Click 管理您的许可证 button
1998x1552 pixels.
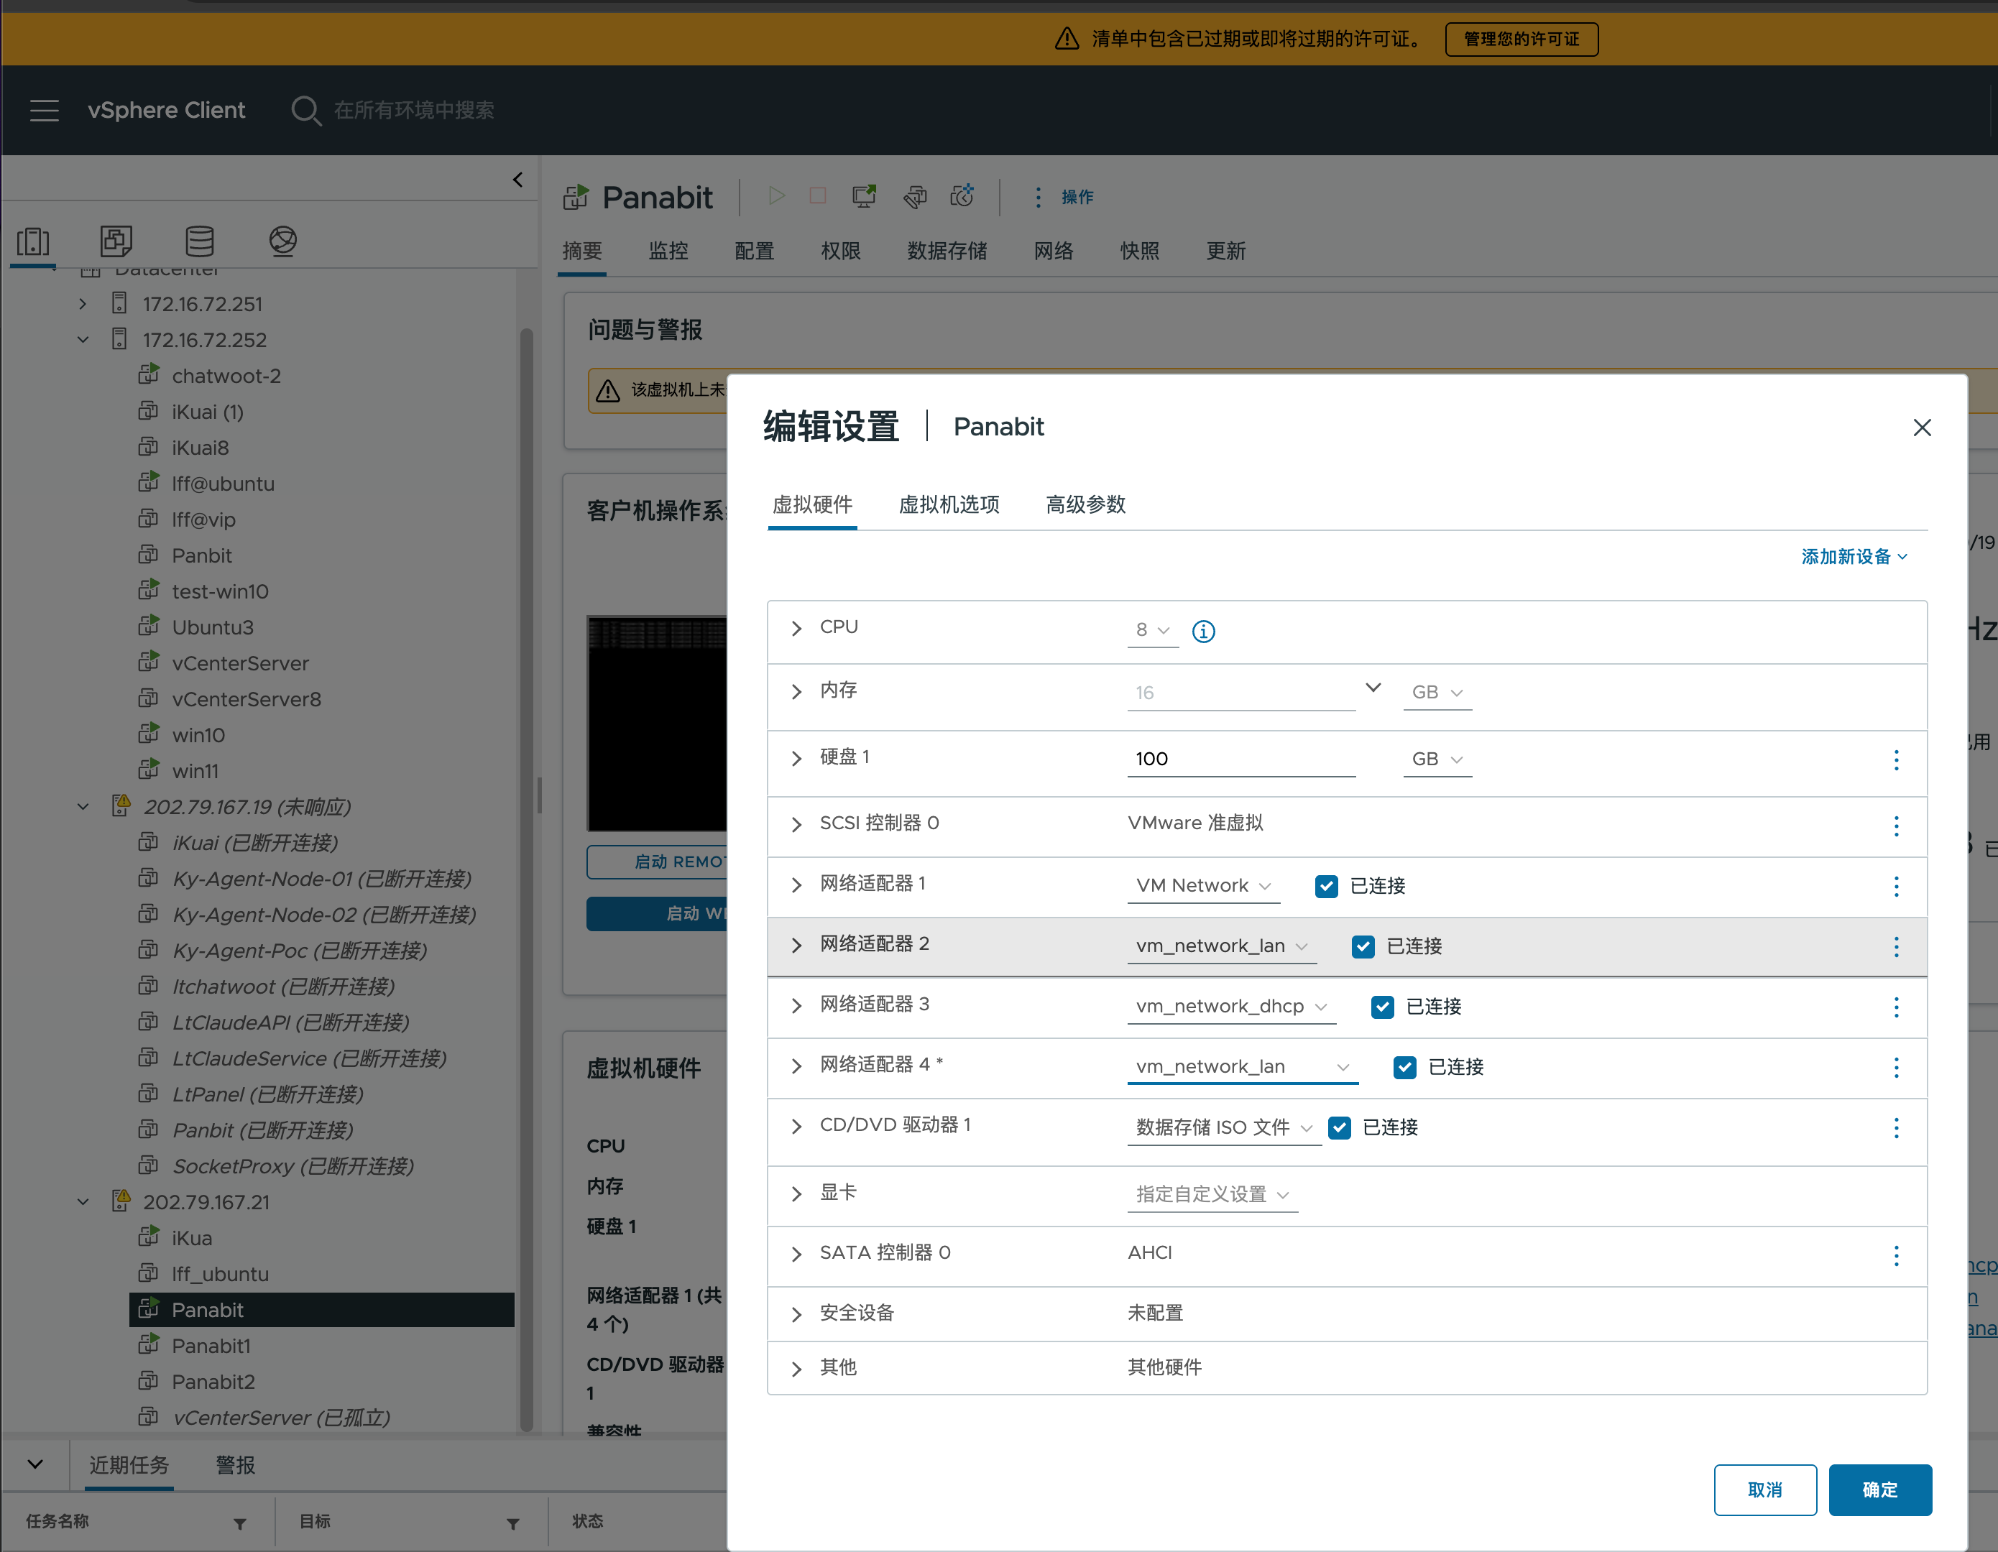coord(1521,40)
